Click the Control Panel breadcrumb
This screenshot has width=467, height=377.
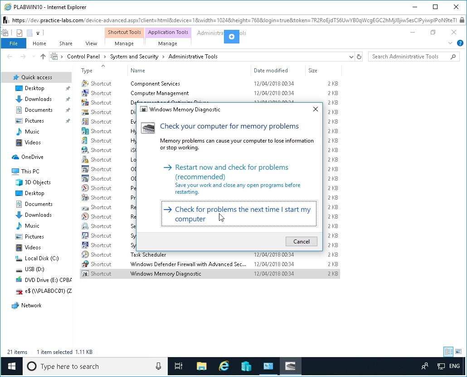tap(83, 57)
